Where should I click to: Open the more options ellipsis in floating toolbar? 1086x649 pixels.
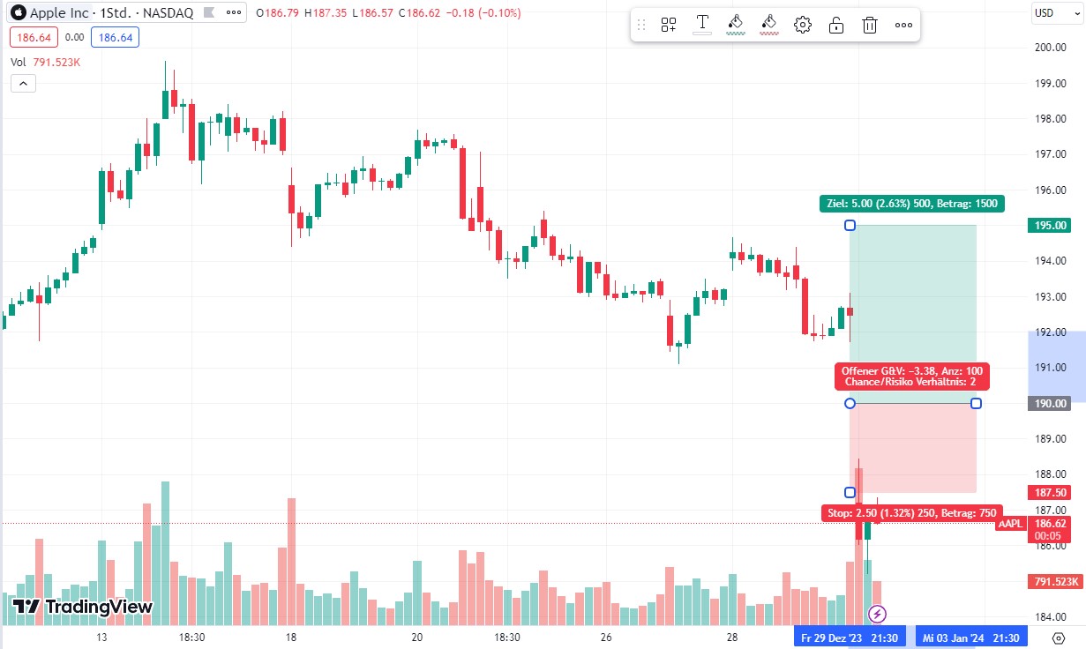point(903,25)
